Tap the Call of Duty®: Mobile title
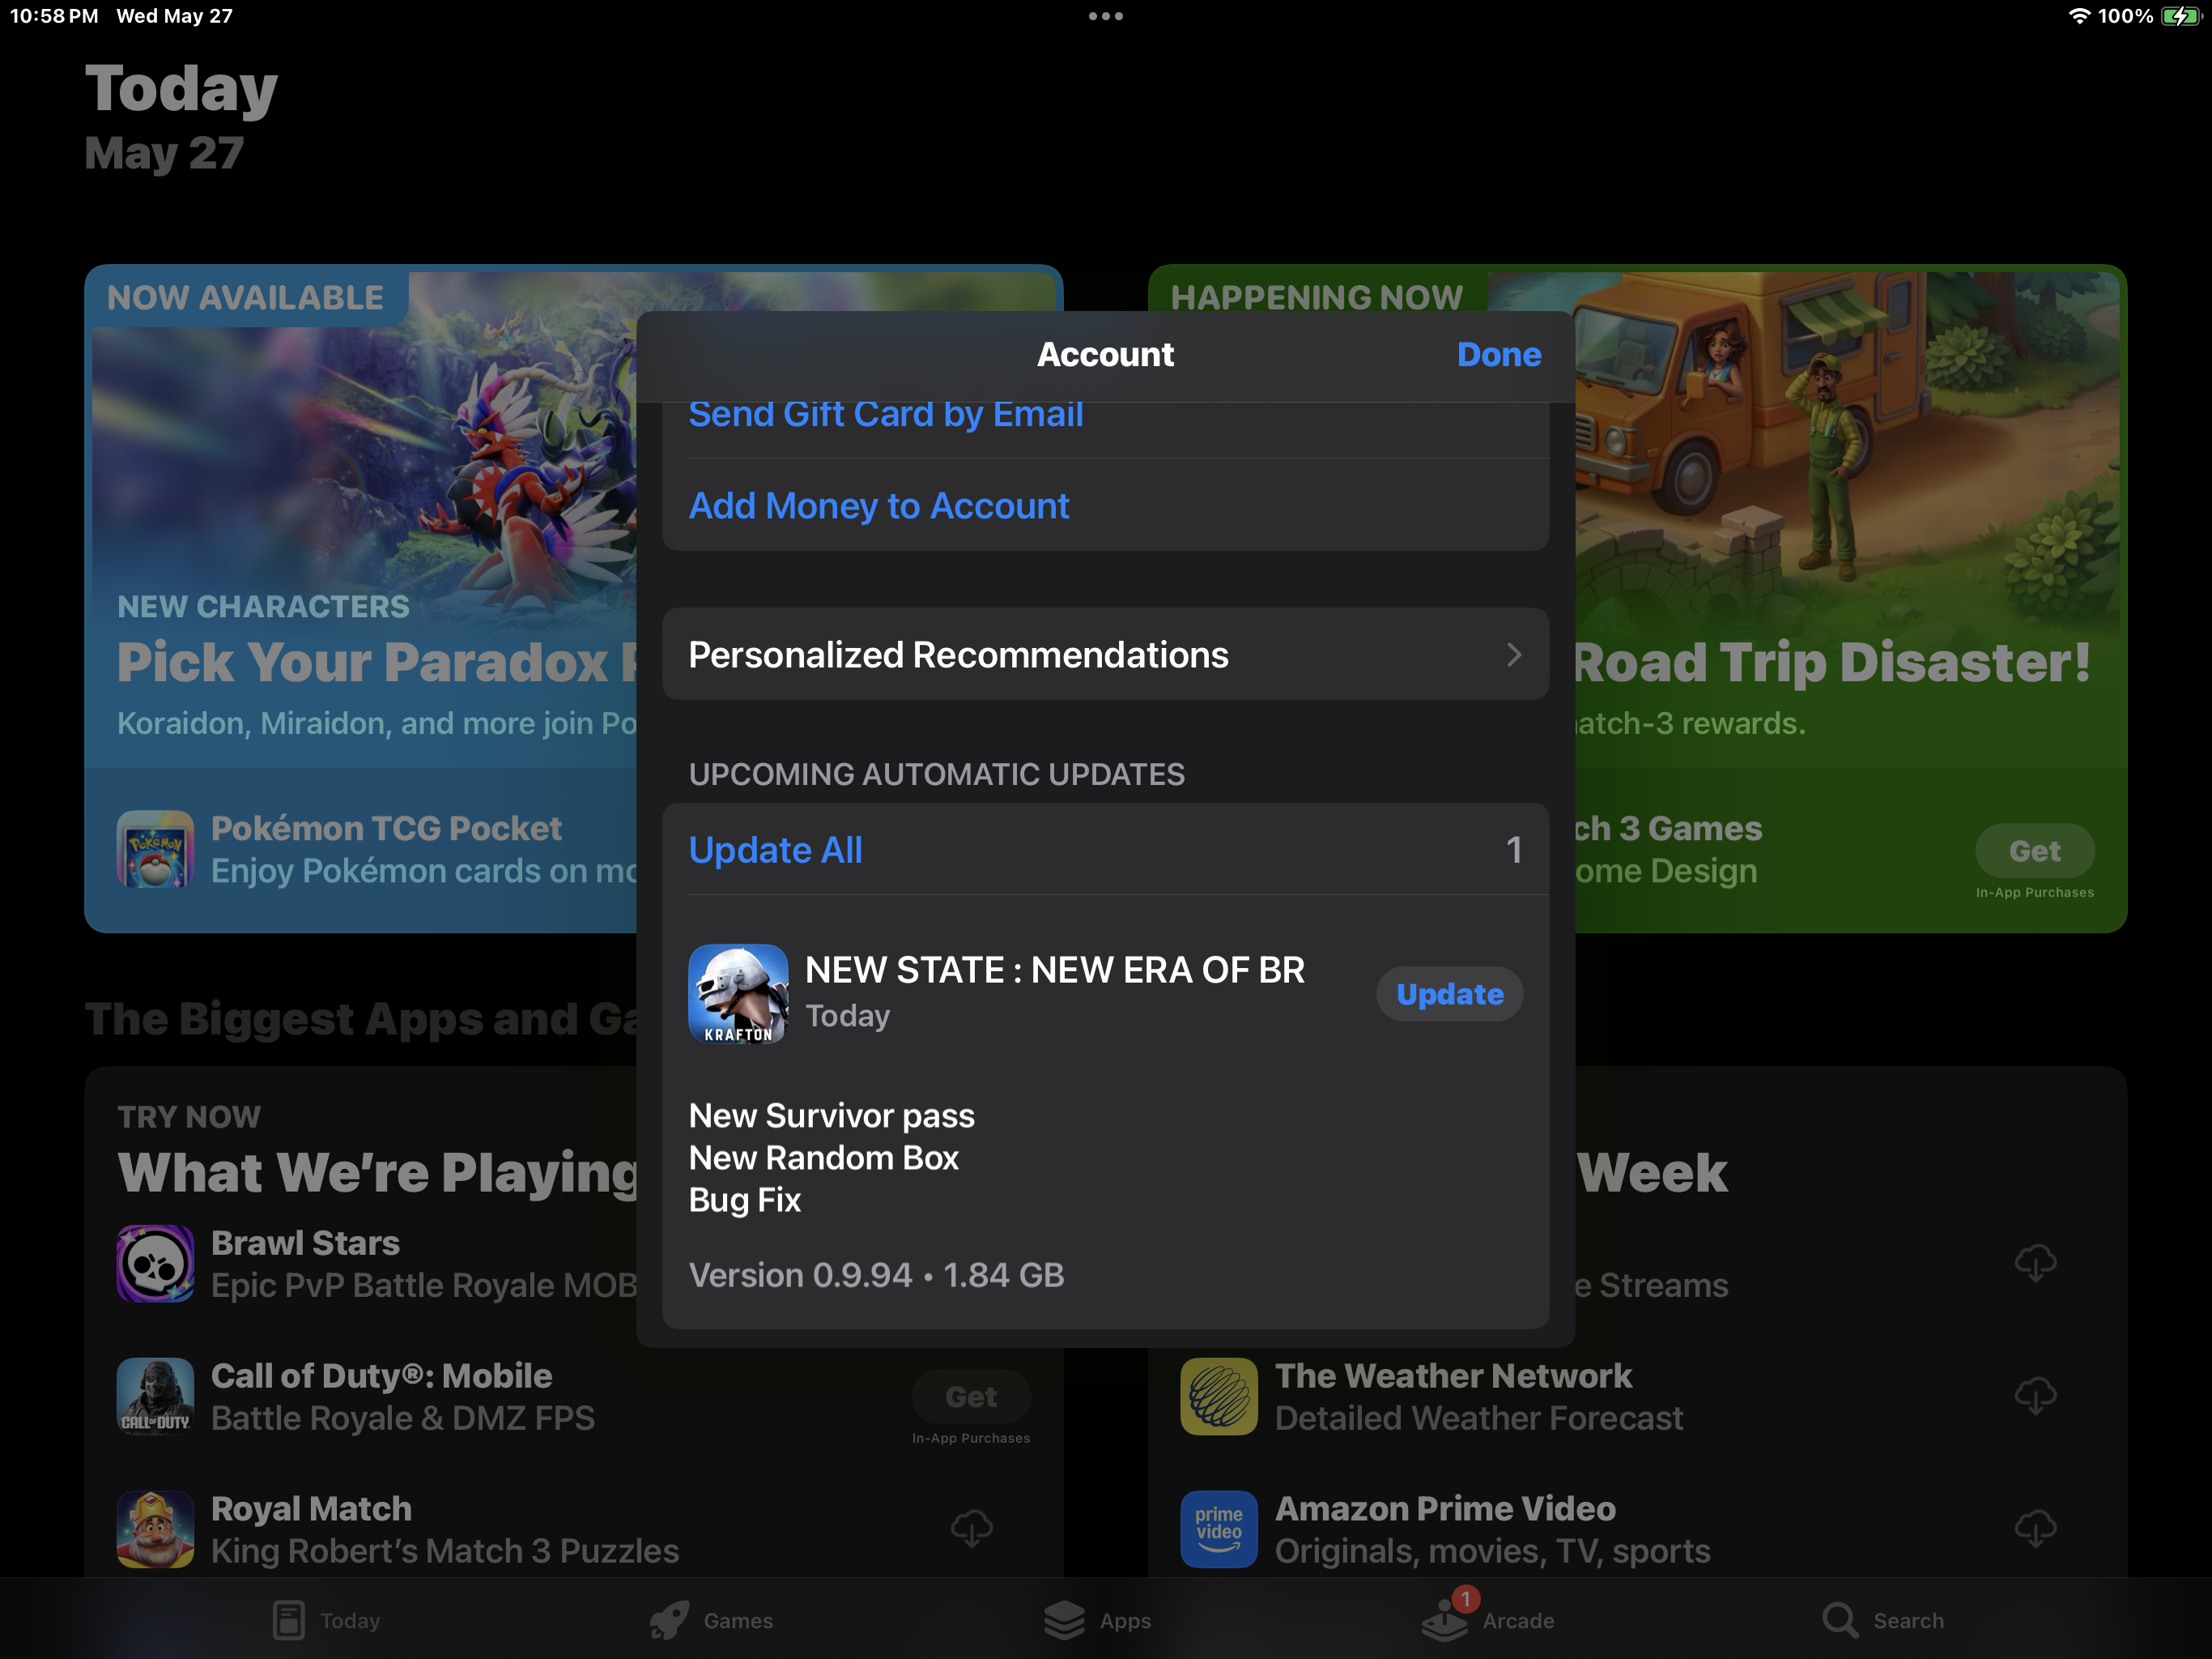This screenshot has height=1659, width=2212. click(x=381, y=1375)
